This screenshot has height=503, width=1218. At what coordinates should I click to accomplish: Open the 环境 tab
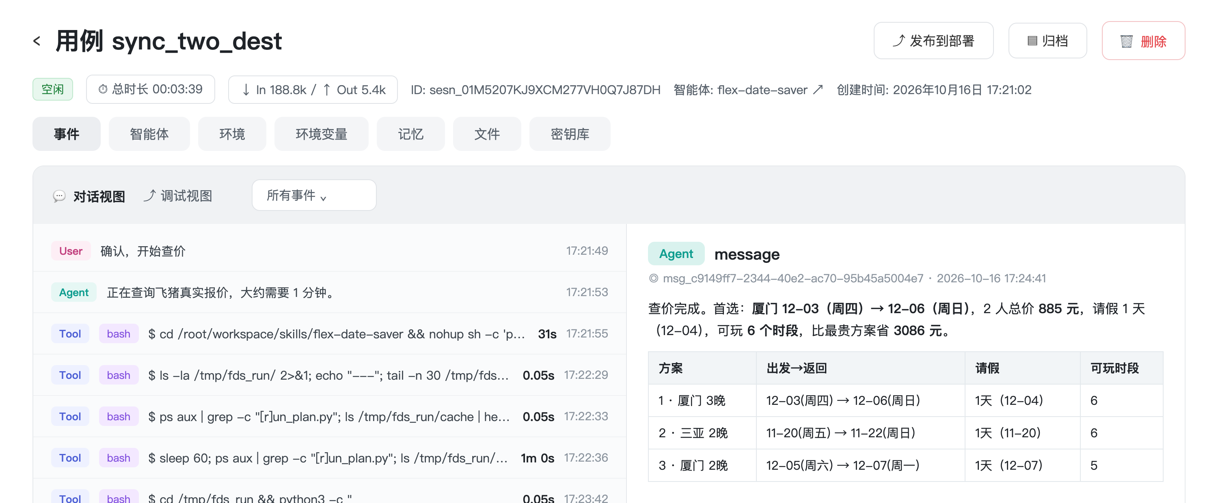coord(232,134)
